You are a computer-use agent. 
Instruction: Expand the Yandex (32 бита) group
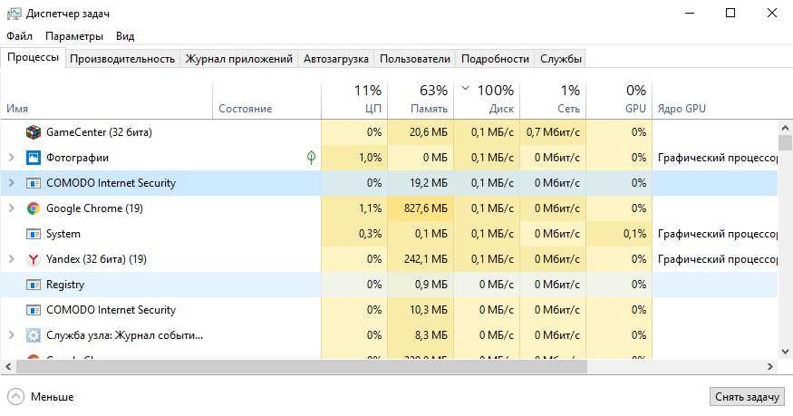tap(11, 259)
